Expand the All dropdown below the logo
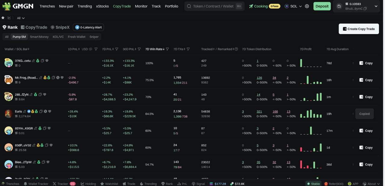The height and width of the screenshot is (186, 385). (21, 18)
